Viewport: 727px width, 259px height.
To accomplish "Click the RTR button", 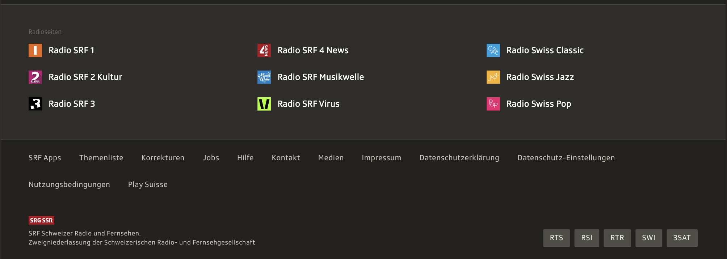I will pos(617,238).
